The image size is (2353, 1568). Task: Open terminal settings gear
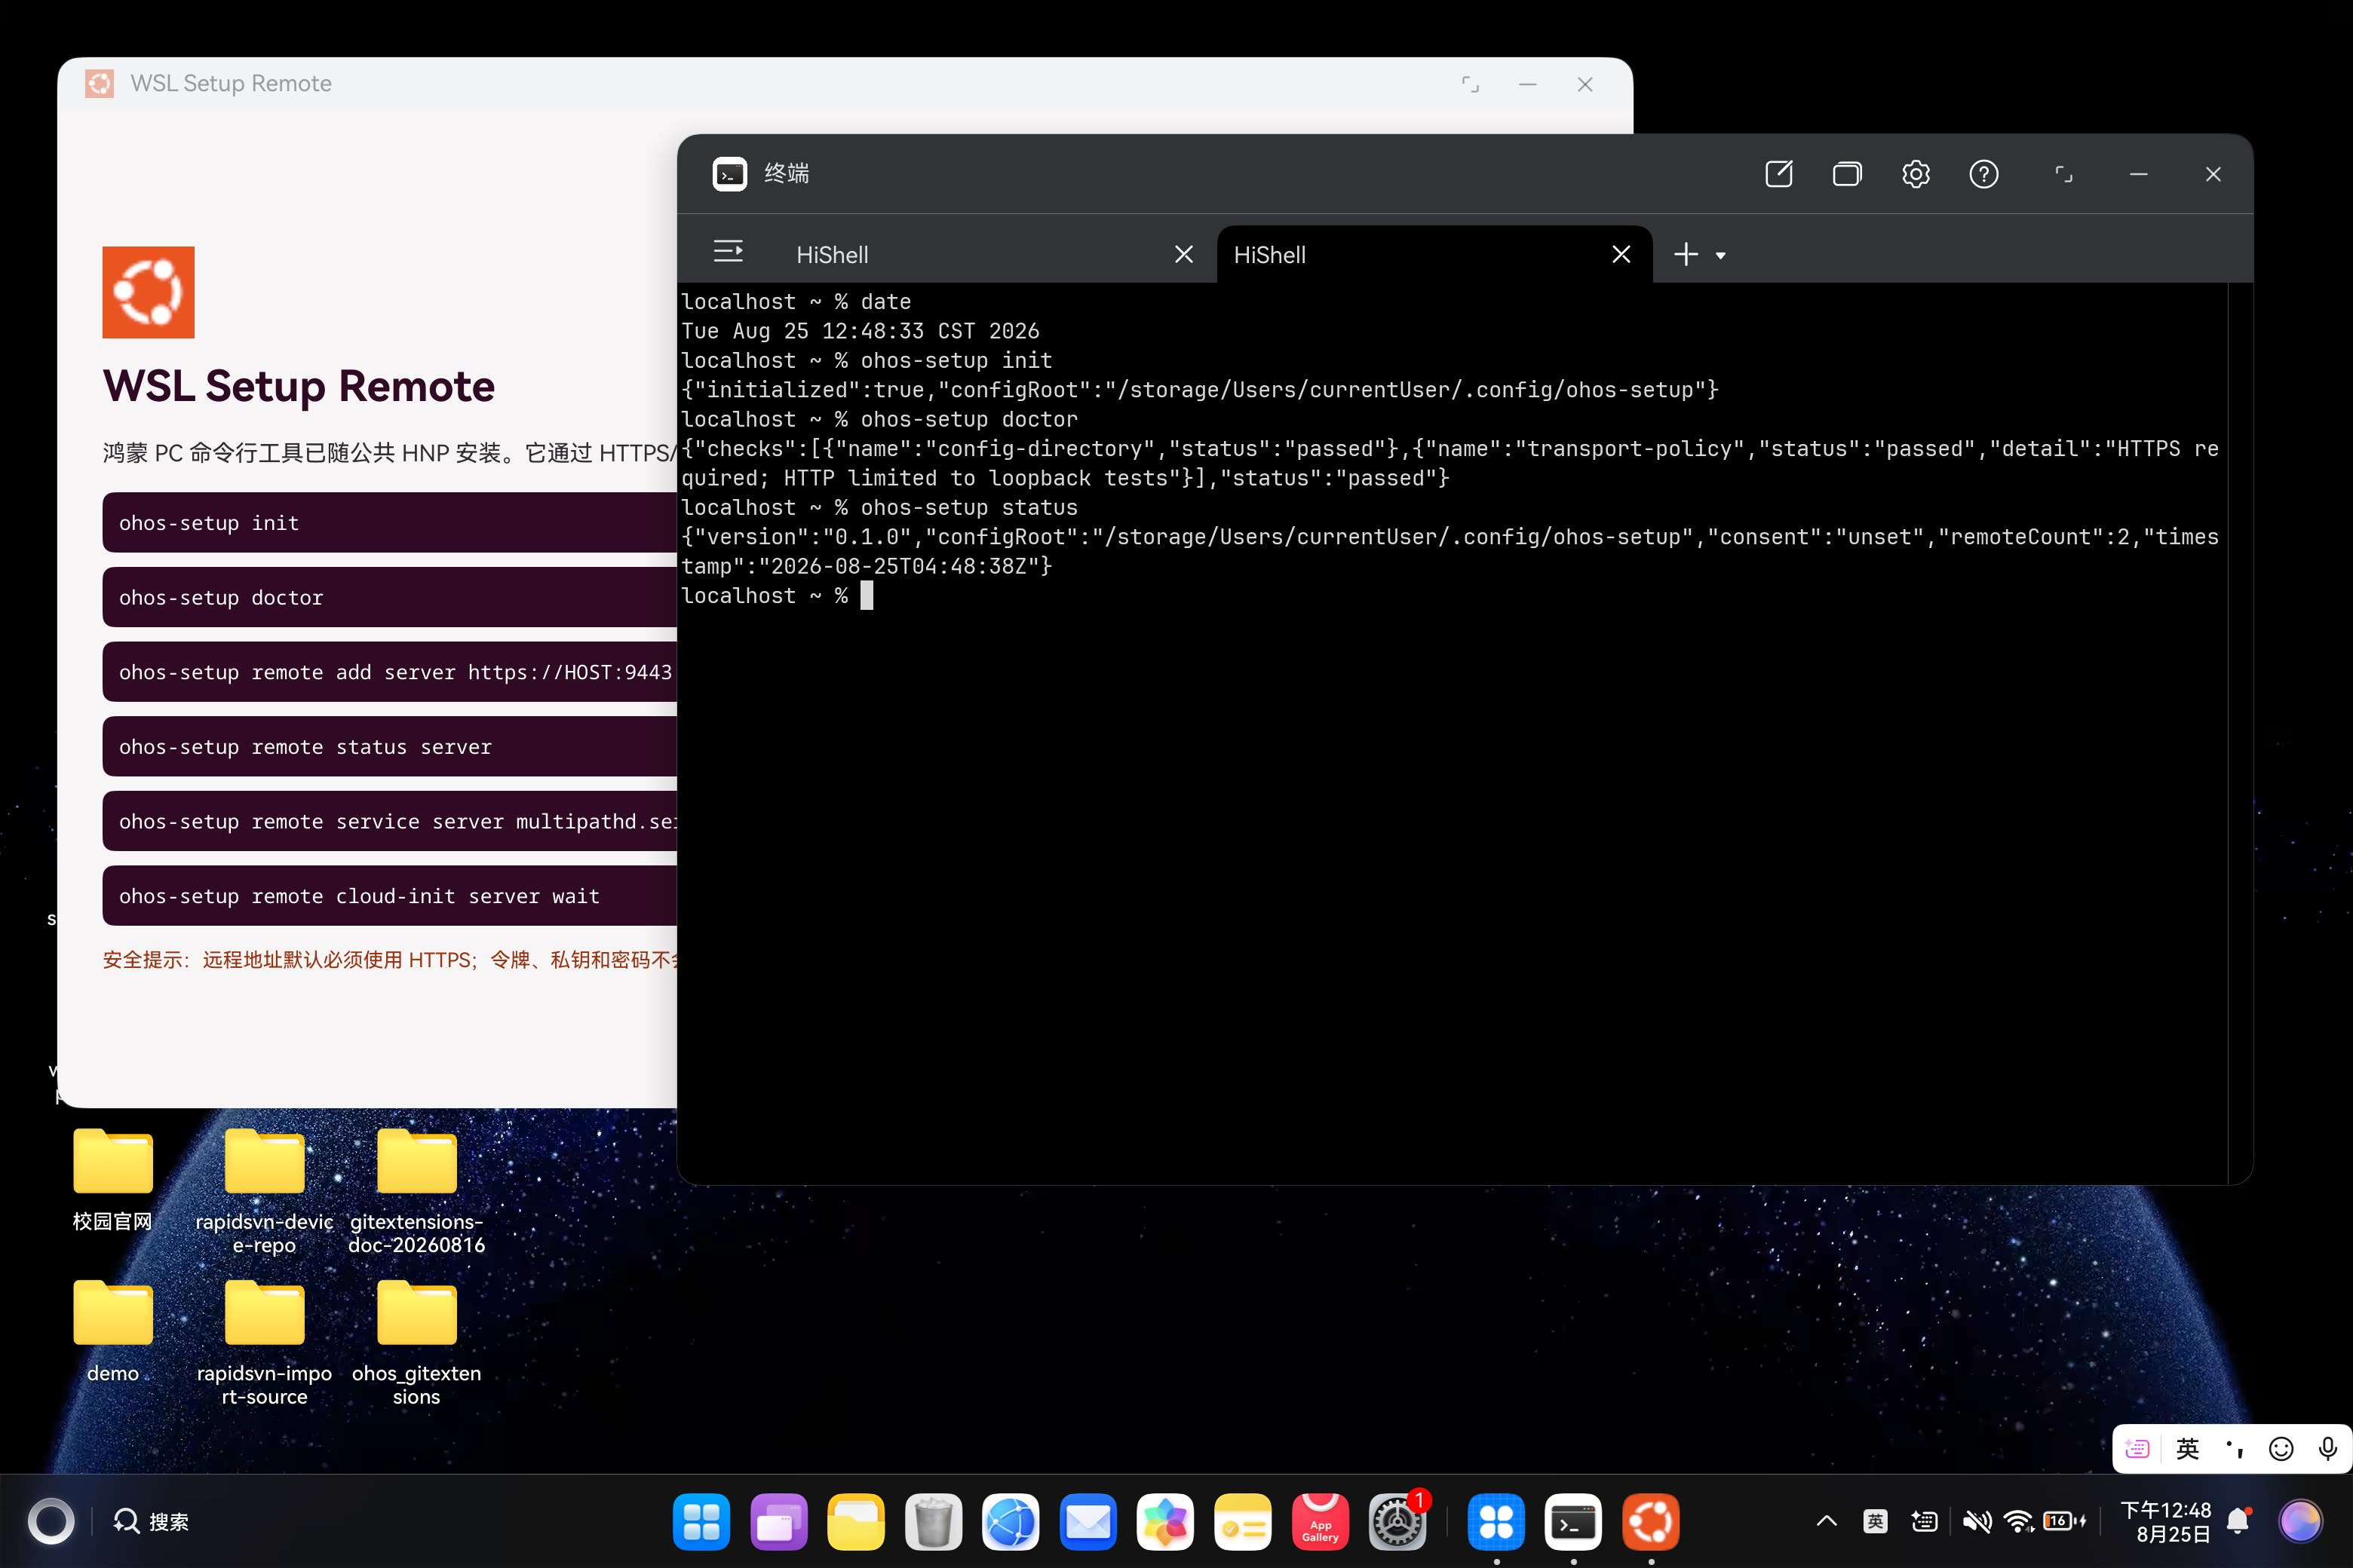1915,174
